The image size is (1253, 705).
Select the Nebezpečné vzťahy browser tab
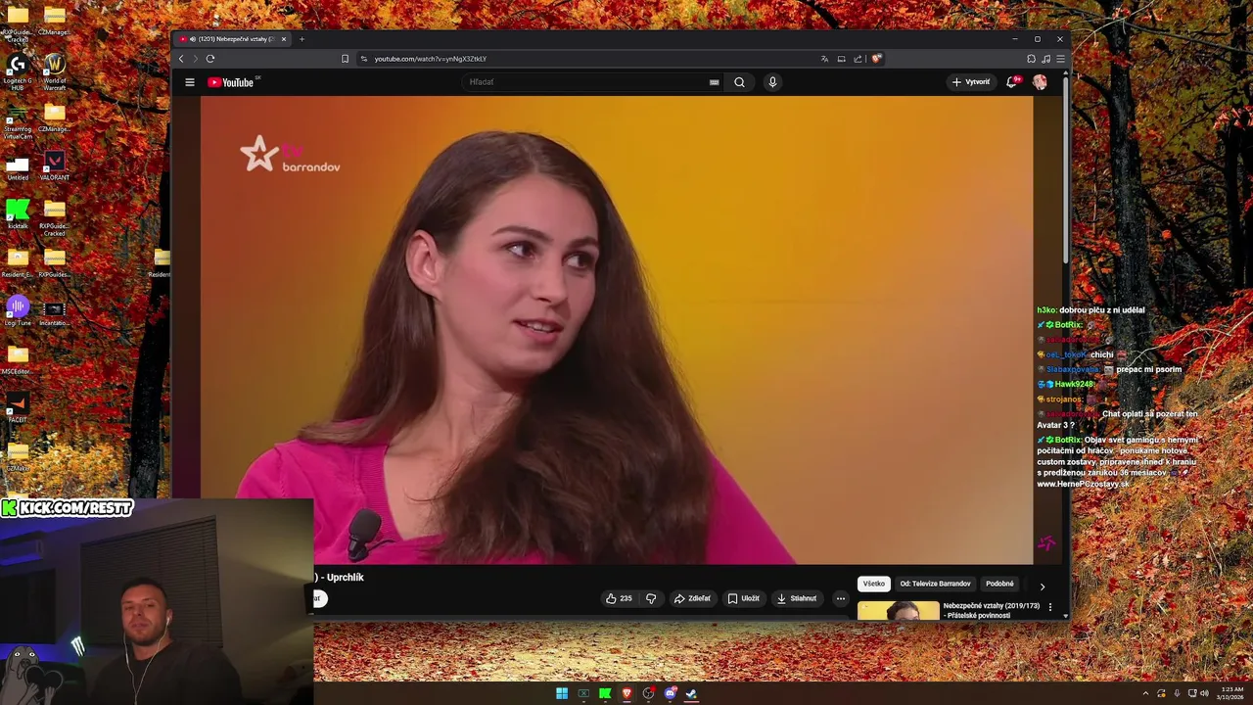[x=233, y=39]
